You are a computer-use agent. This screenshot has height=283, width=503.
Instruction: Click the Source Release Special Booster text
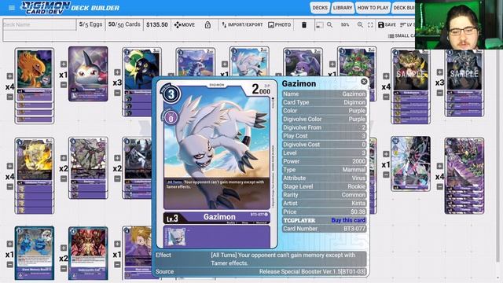[x=312, y=271]
